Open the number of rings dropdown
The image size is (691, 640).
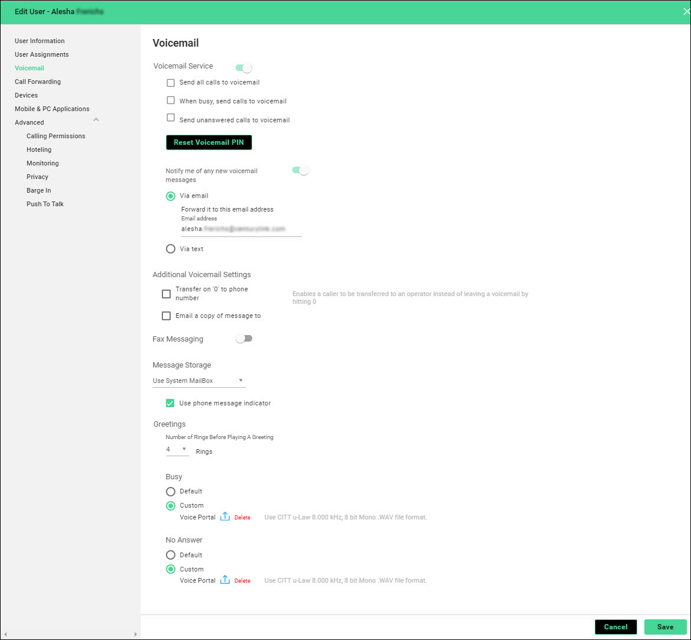click(177, 450)
